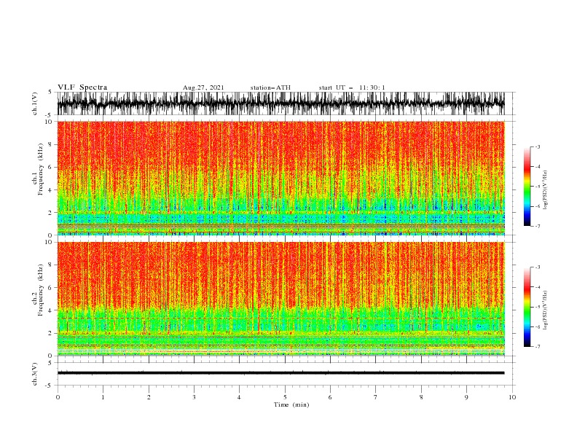Screen dimensions: 577x446
Task: Click the ch.3 voltage waveform trace
Action: coord(281,373)
